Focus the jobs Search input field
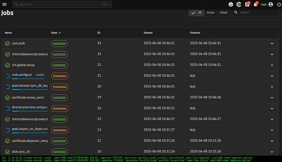 258,13
